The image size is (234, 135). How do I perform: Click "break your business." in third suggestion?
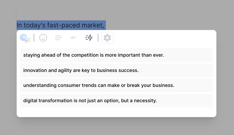pos(150,85)
